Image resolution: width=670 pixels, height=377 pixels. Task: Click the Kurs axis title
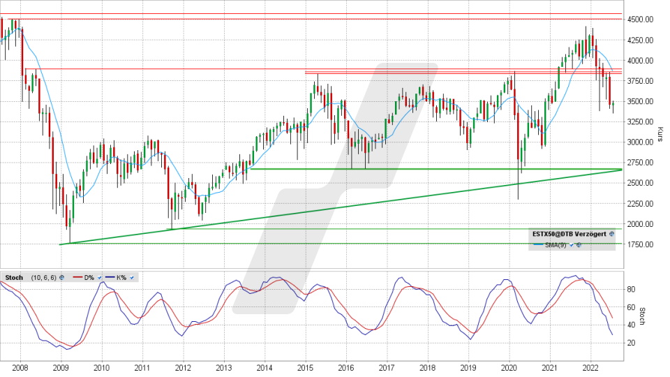(x=660, y=134)
